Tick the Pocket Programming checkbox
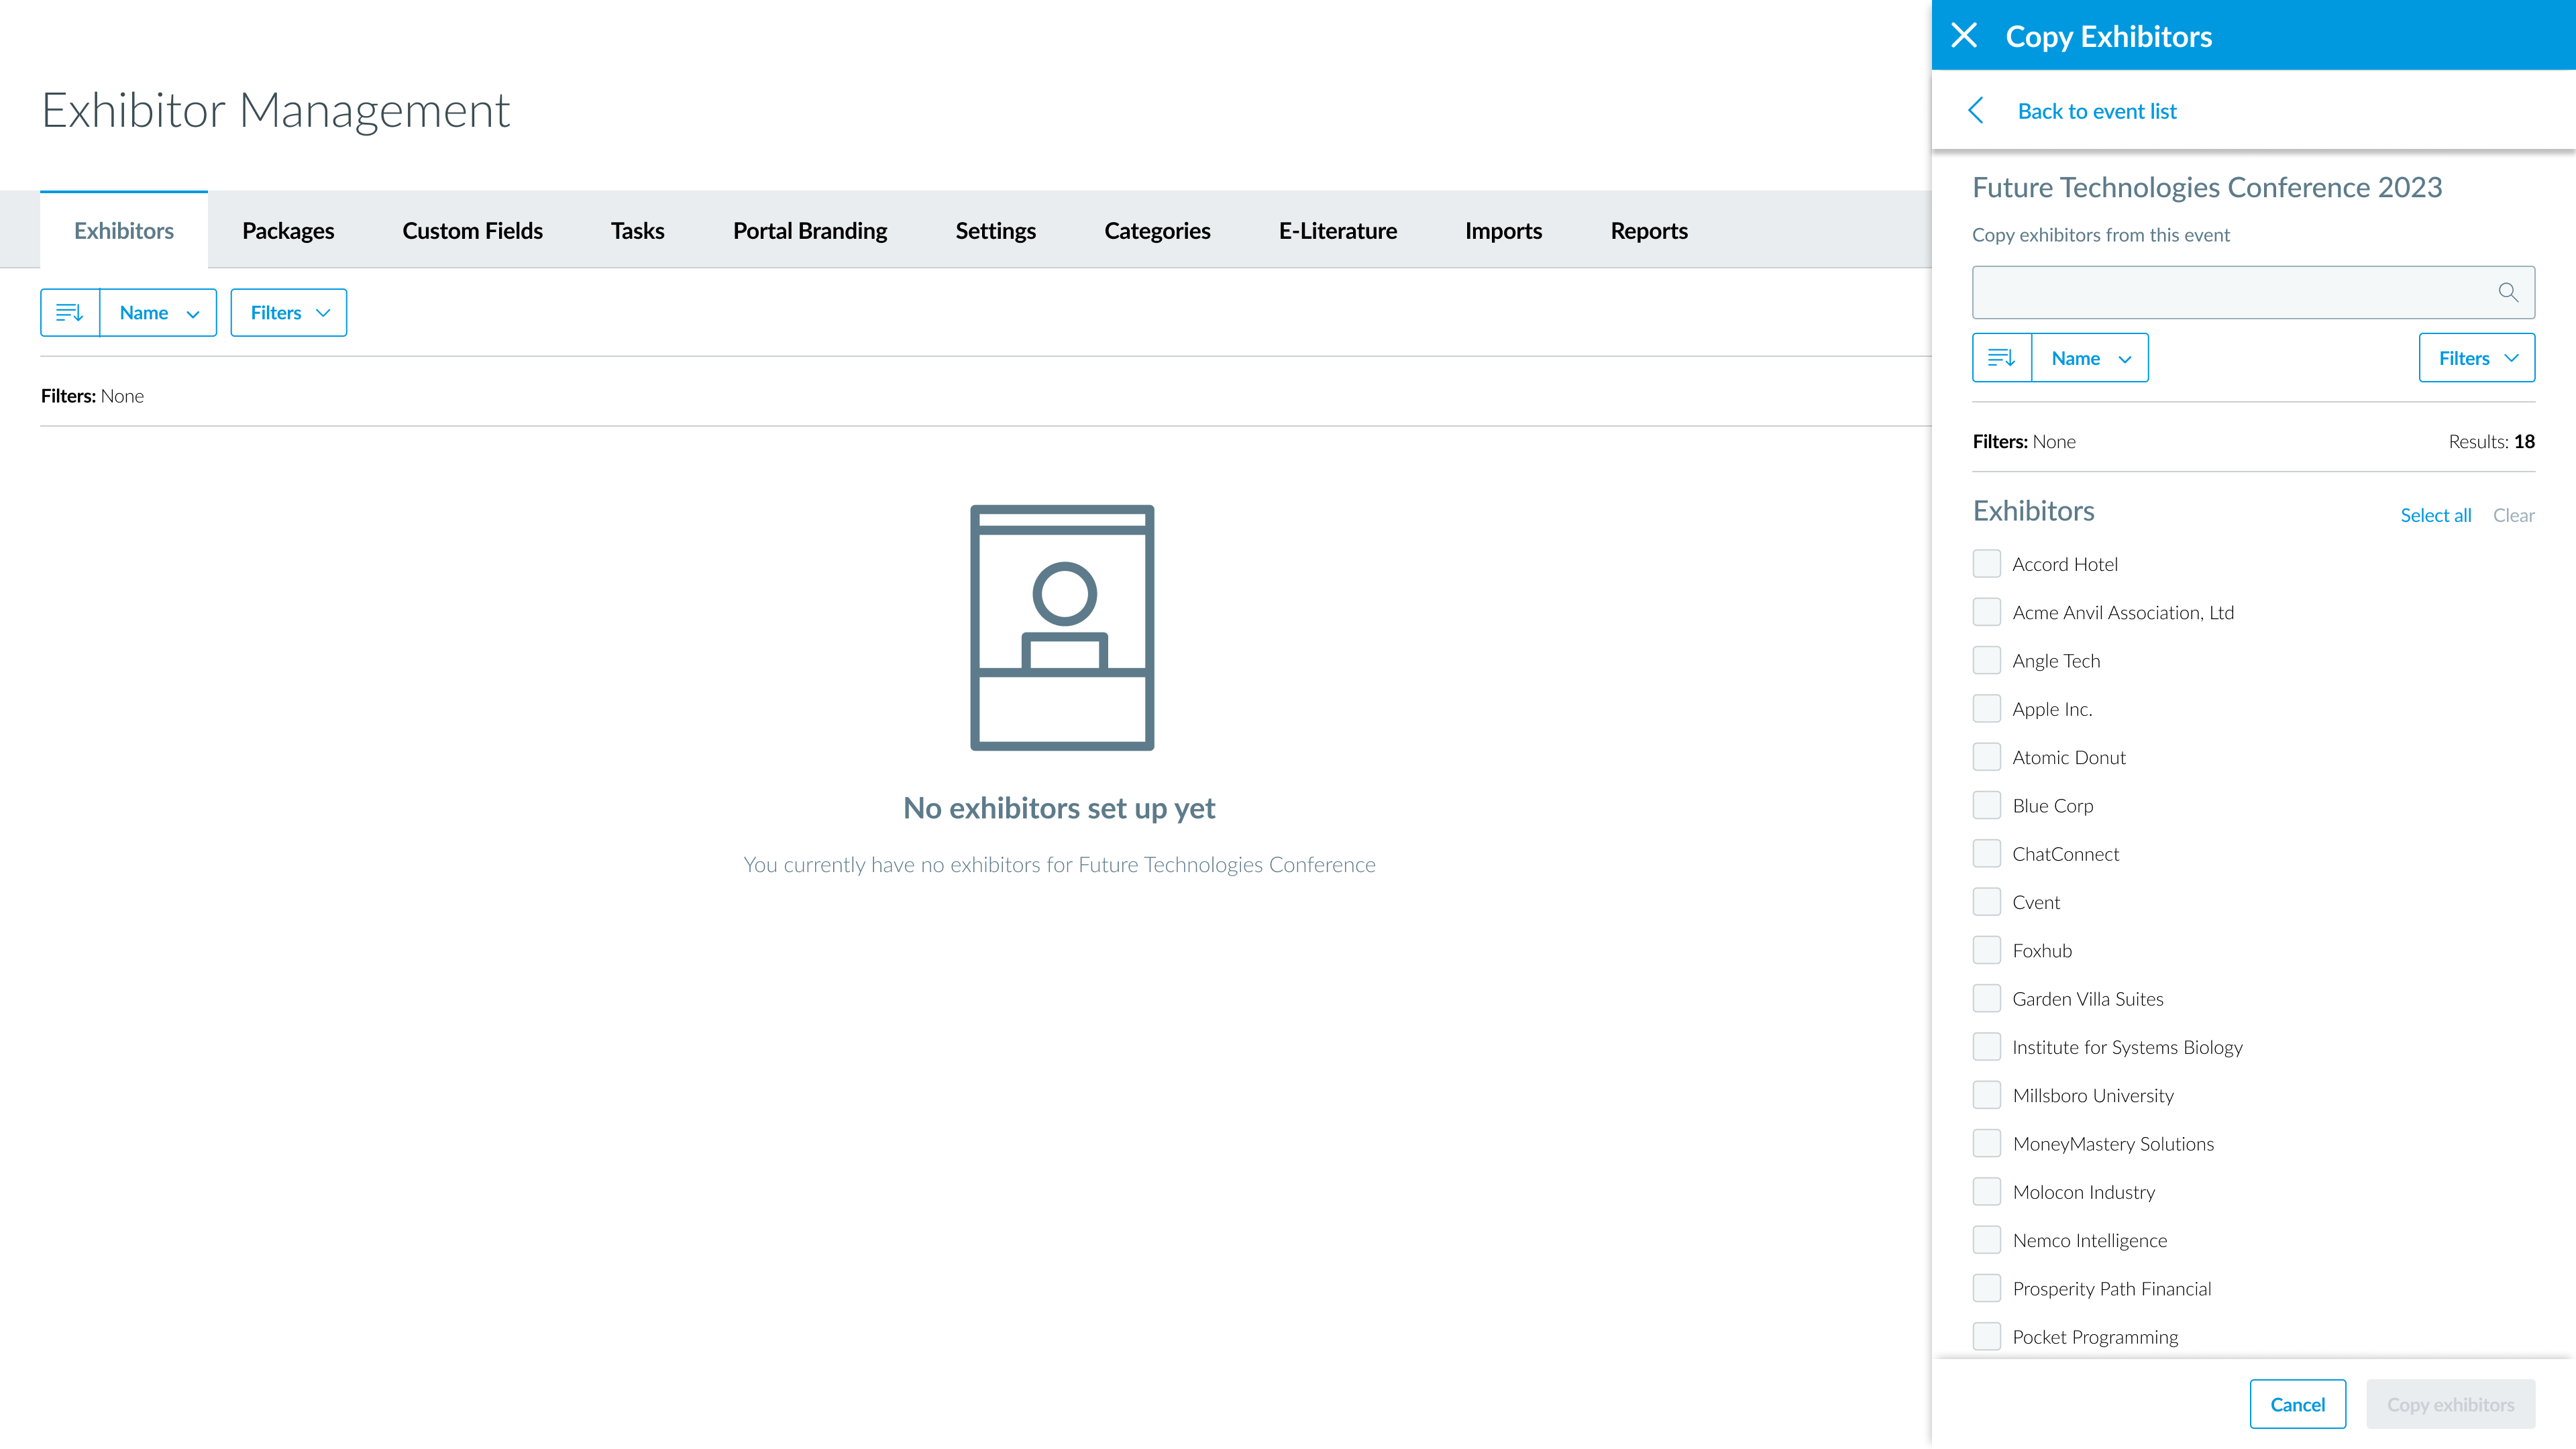Image resolution: width=2576 pixels, height=1449 pixels. pyautogui.click(x=1987, y=1336)
